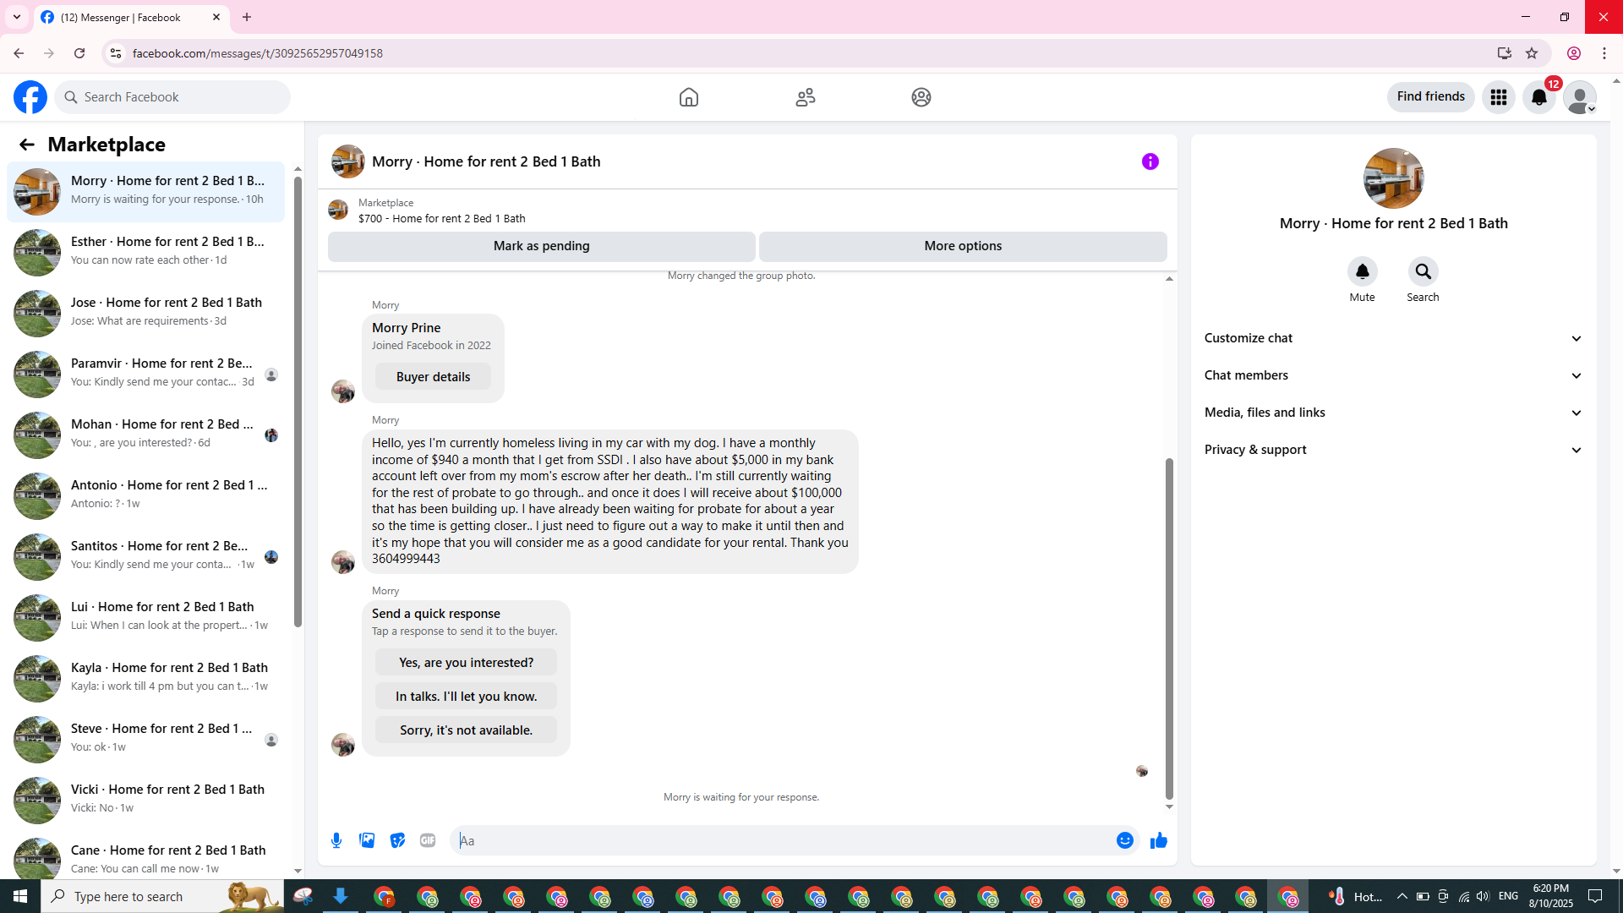The height and width of the screenshot is (913, 1623).
Task: Send a thumbs-up like
Action: pyautogui.click(x=1158, y=840)
